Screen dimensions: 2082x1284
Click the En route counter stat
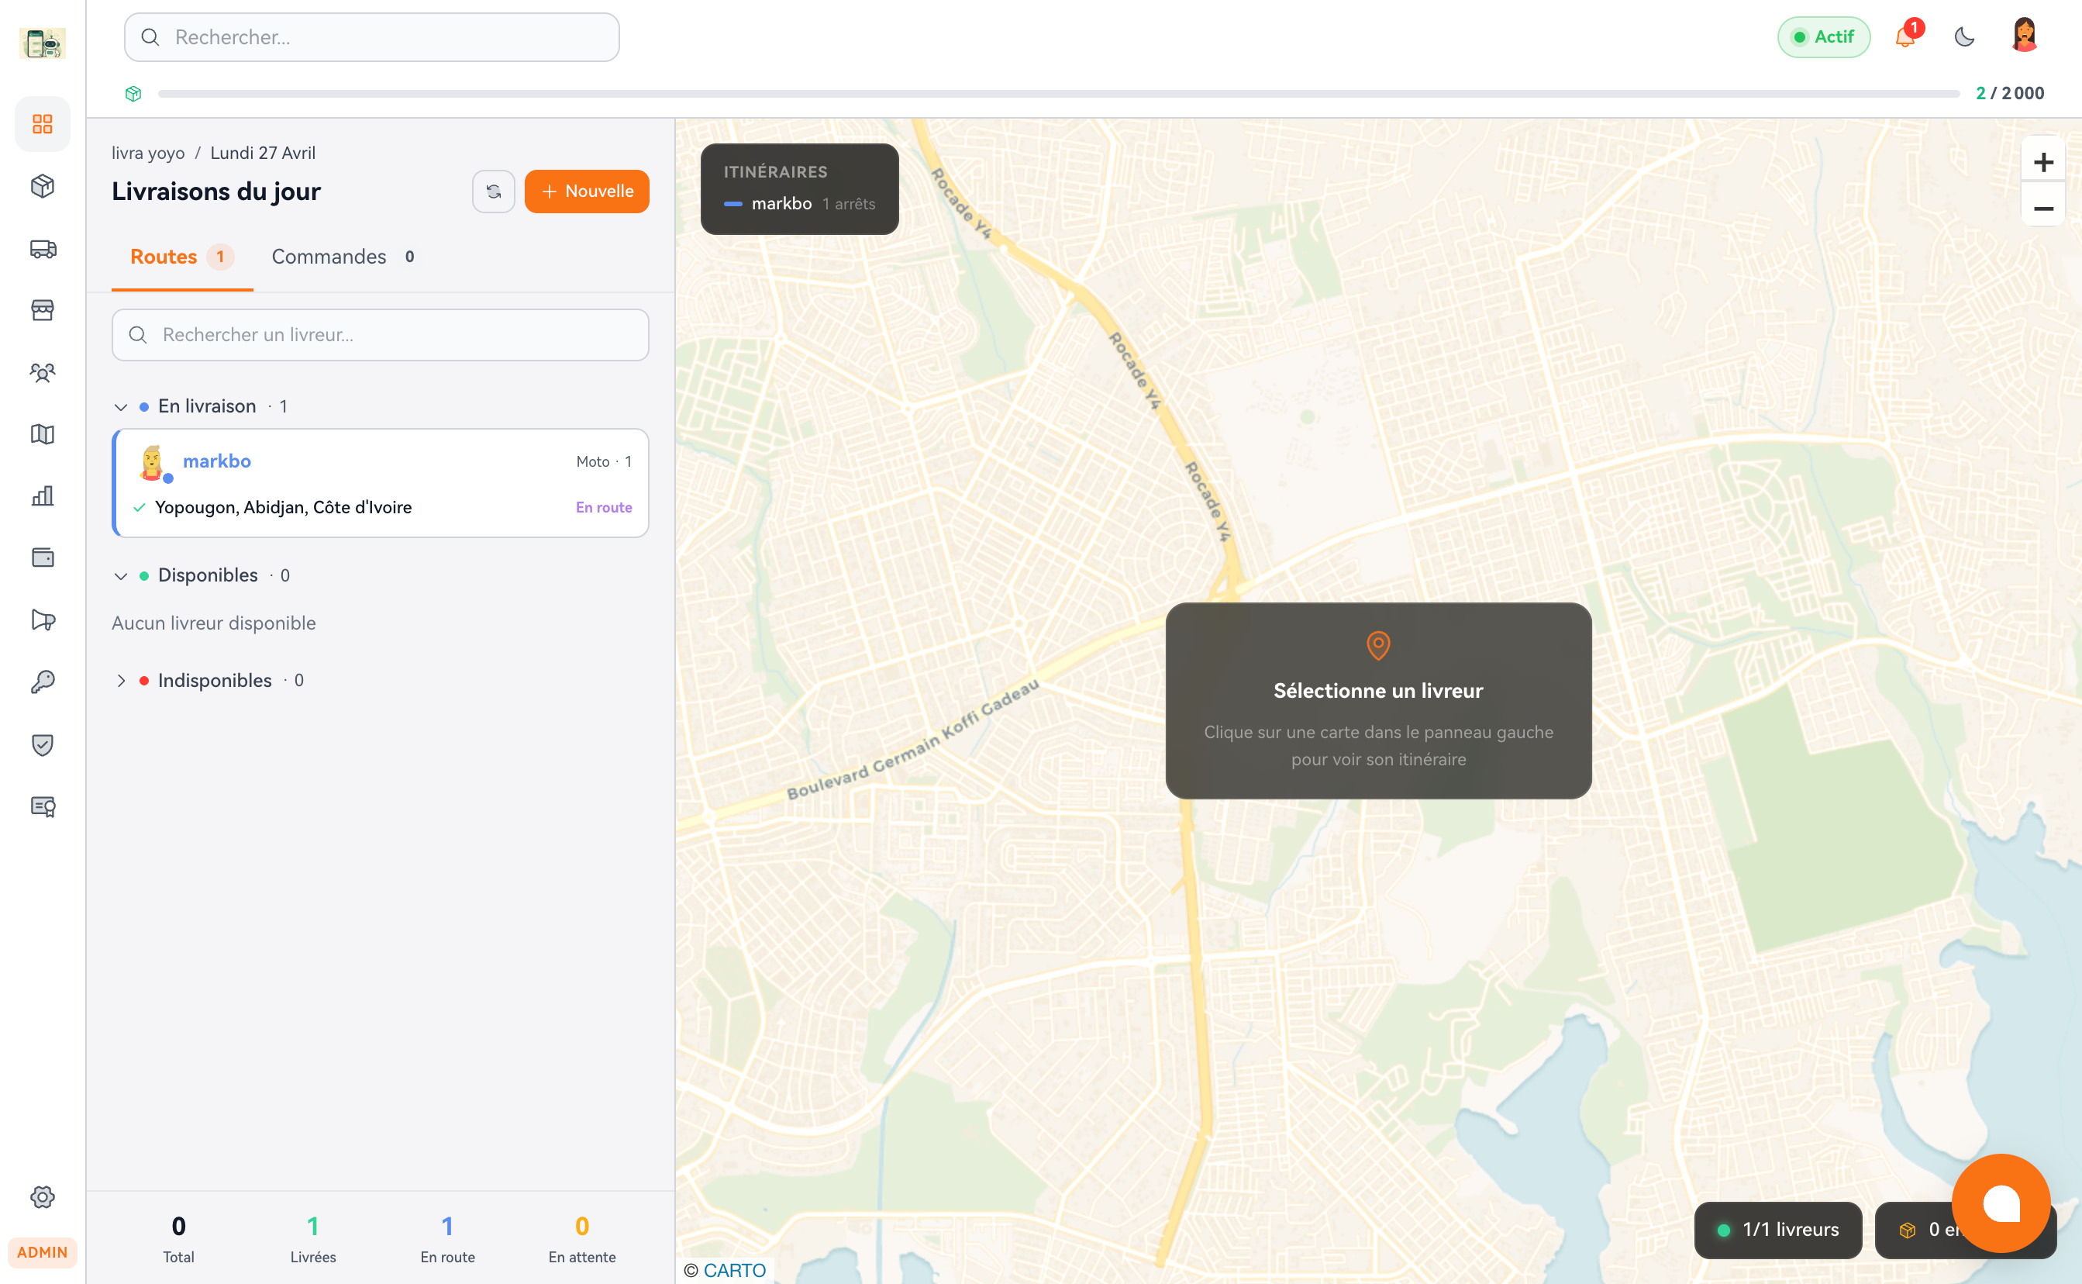tap(447, 1239)
